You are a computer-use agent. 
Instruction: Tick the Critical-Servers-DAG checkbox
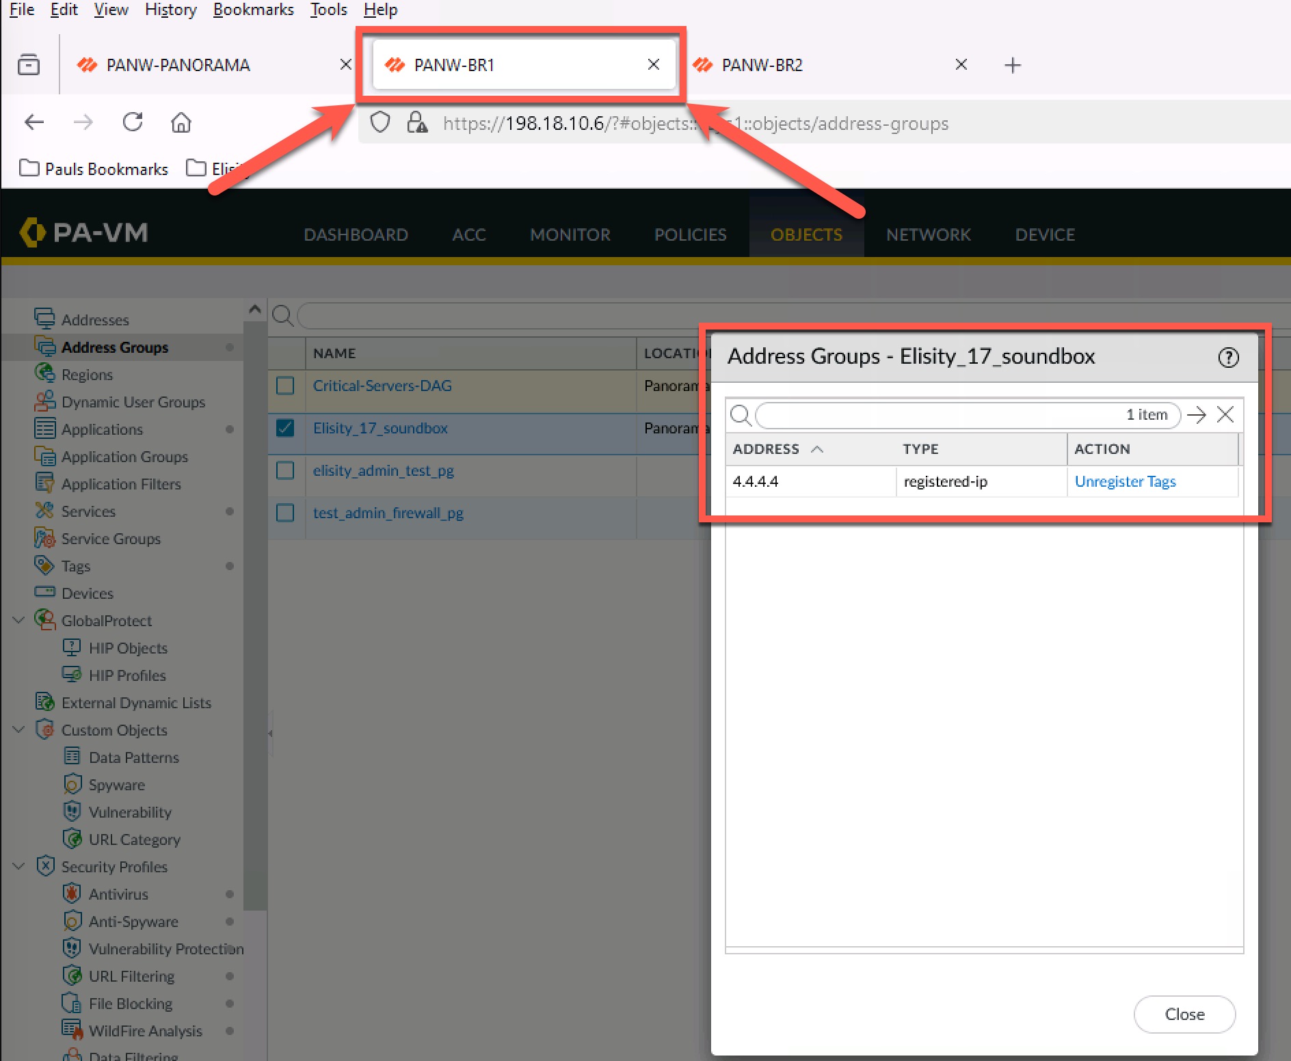(285, 386)
